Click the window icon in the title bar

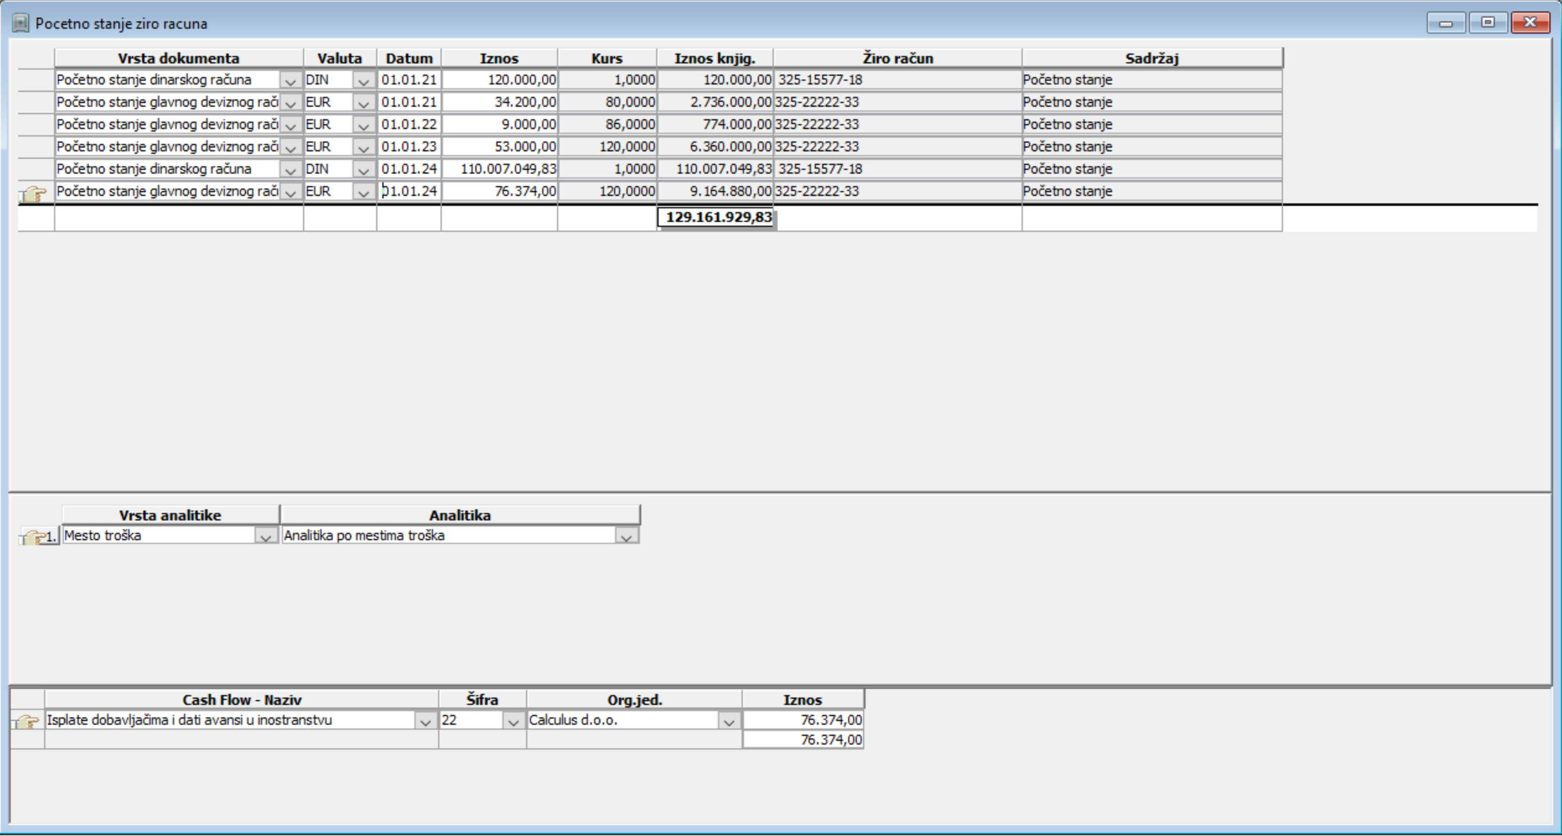point(21,24)
